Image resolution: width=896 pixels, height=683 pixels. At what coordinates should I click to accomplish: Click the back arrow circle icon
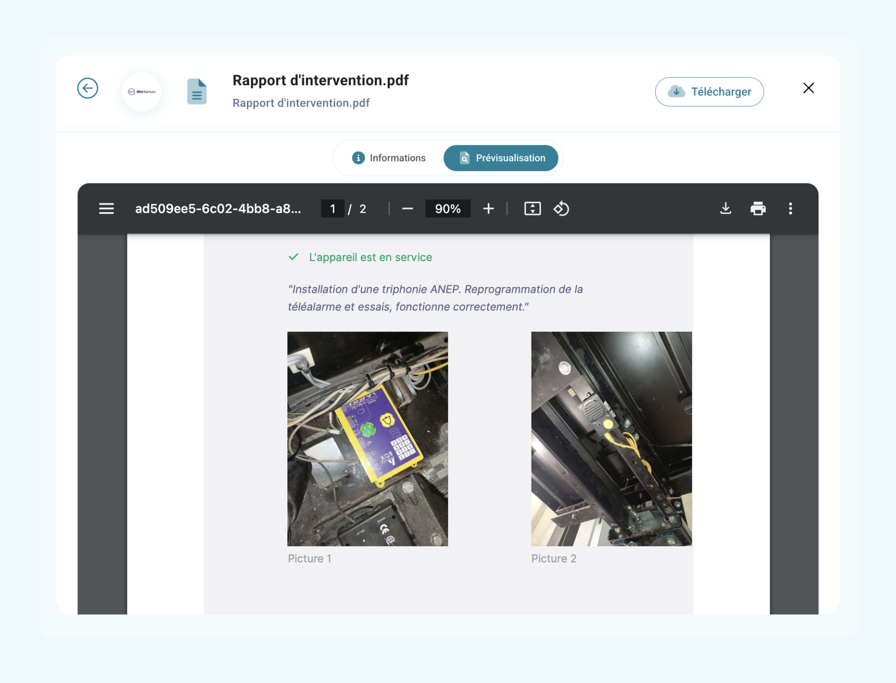[88, 88]
